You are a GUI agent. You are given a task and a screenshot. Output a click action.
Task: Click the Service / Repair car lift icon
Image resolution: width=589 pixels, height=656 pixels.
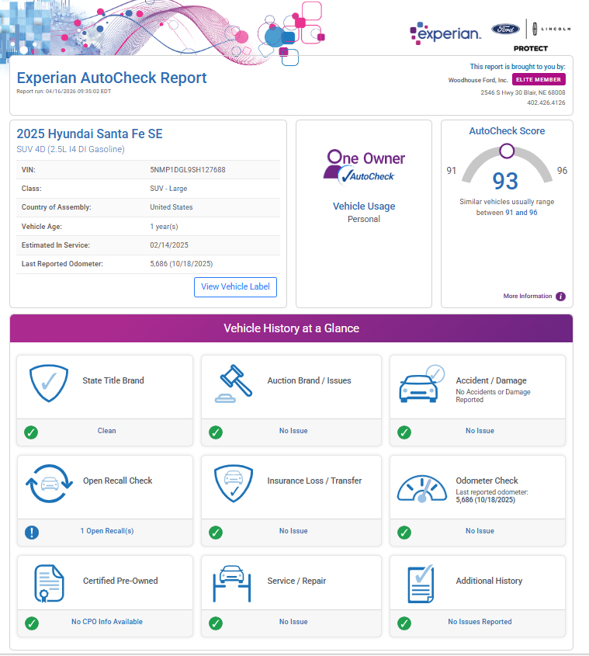click(232, 584)
